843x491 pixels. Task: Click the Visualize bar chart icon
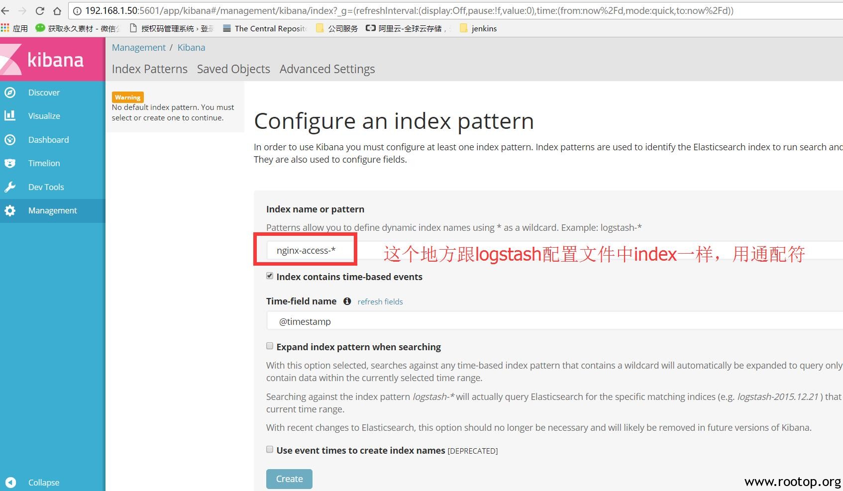point(10,116)
